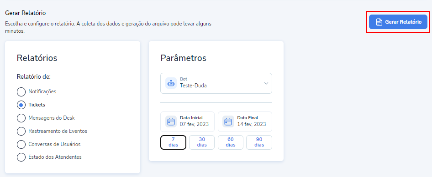Click the document icon on Gerar Relatório

[x=379, y=22]
